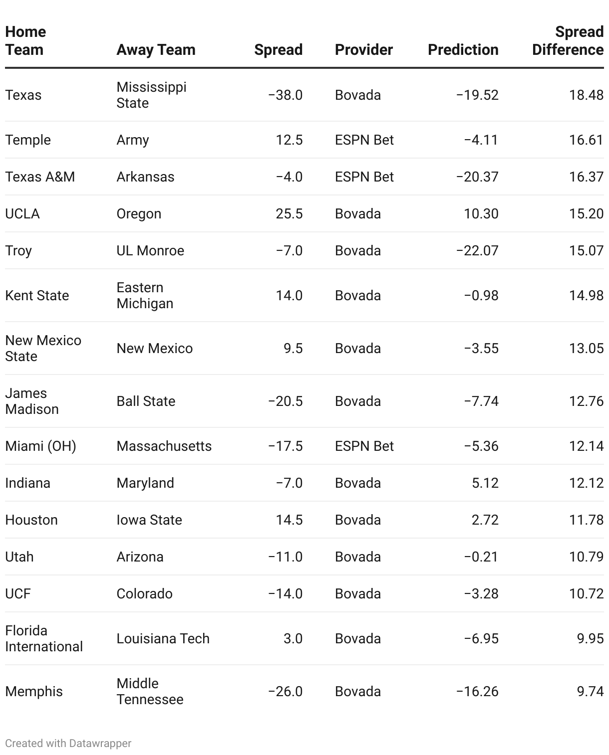Click the Kent State team cell
This screenshot has width=609, height=755.
click(x=37, y=295)
